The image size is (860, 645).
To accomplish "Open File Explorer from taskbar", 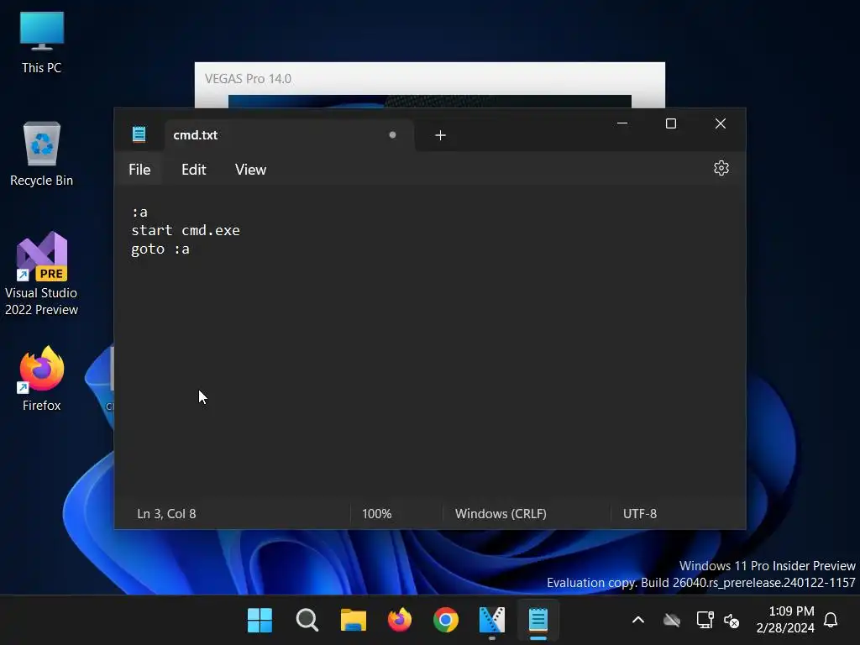I will pyautogui.click(x=354, y=621).
